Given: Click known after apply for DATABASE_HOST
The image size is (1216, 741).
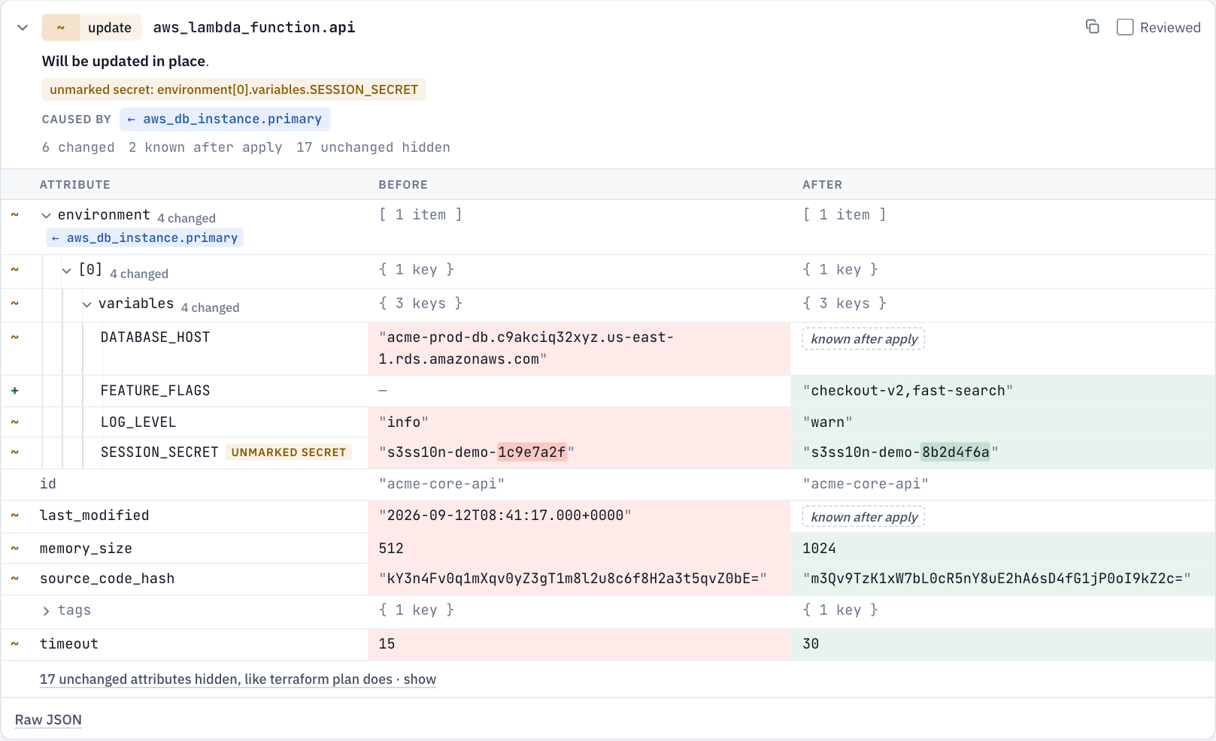Looking at the screenshot, I should [x=864, y=339].
